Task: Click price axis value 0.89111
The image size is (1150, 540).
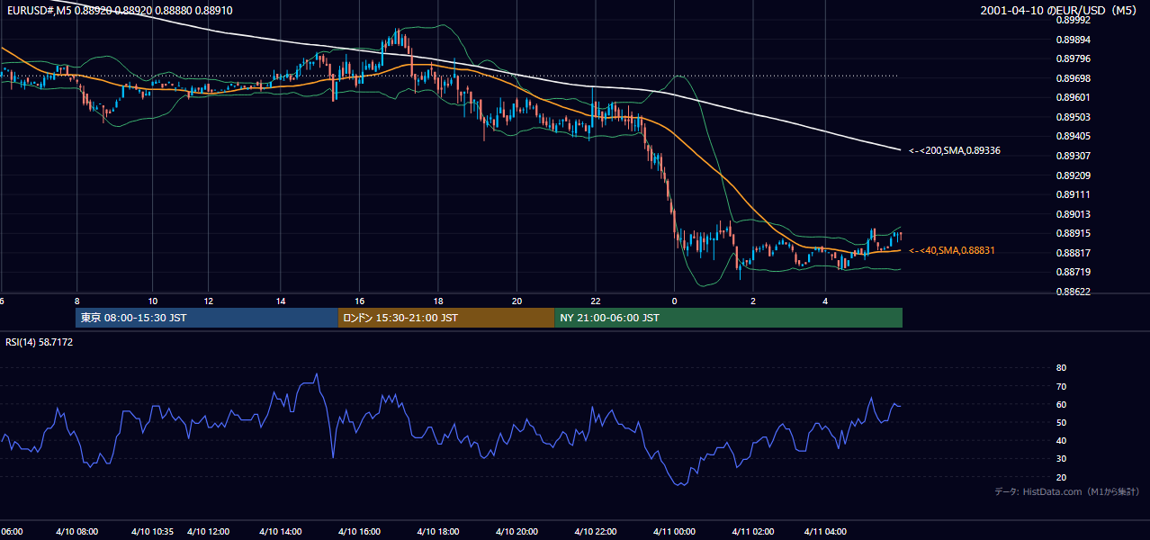Action: coord(1074,194)
